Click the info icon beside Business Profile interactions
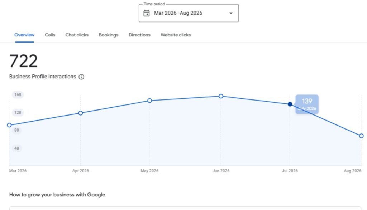This screenshot has height=210, width=367. click(81, 77)
